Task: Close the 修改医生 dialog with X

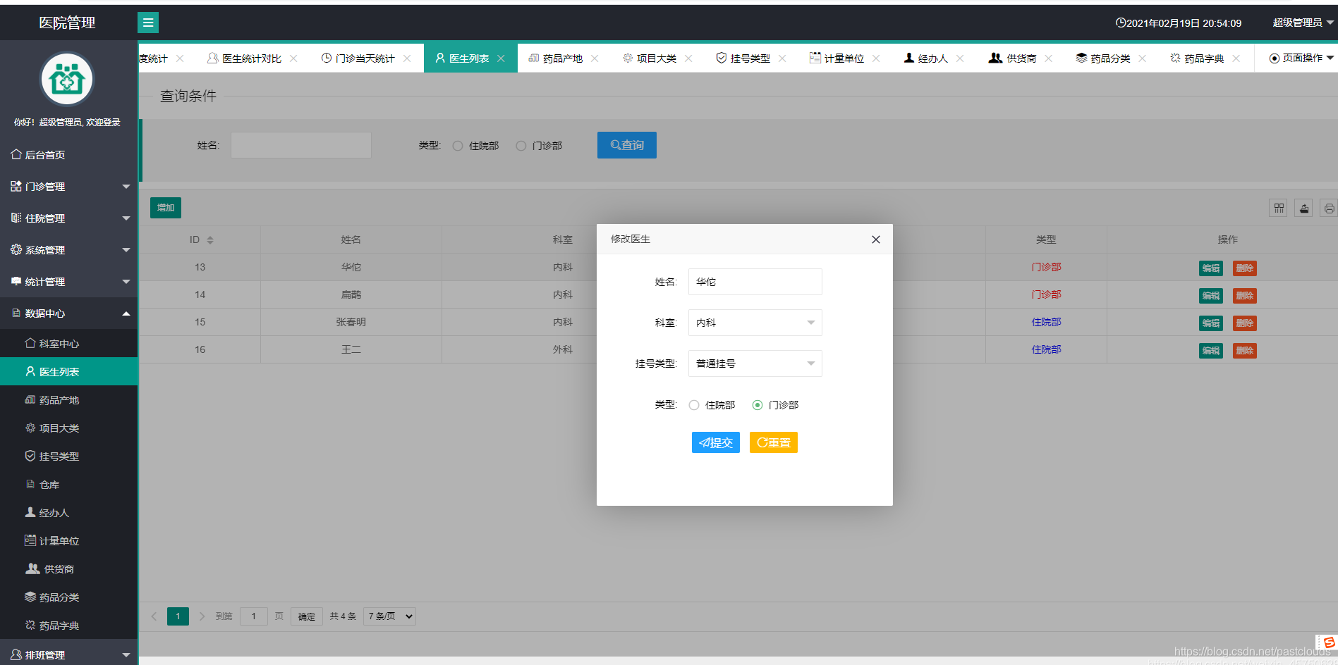Action: (x=876, y=240)
